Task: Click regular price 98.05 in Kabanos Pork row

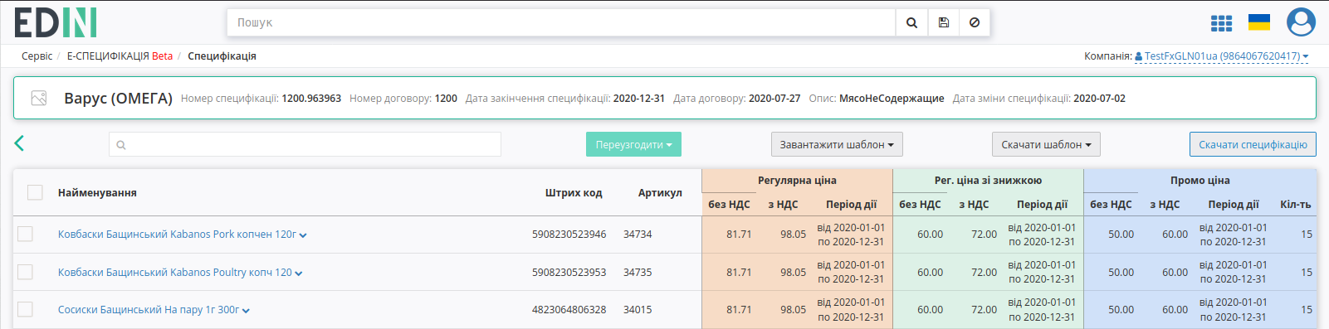Action: 793,235
